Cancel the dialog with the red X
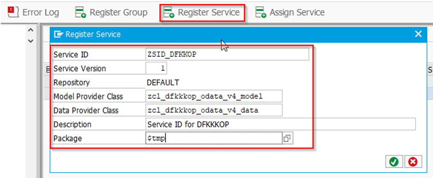 point(413,162)
